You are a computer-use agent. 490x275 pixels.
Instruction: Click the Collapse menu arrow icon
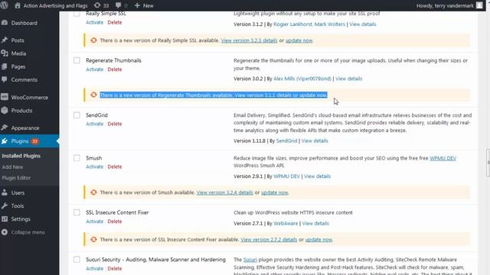tap(5, 232)
